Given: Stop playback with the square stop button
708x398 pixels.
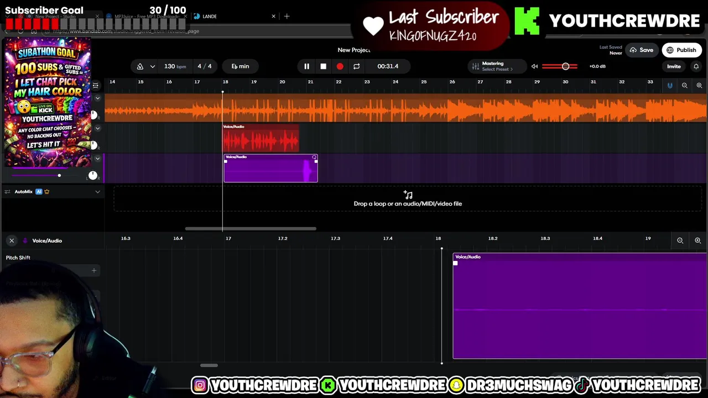Looking at the screenshot, I should coord(323,66).
